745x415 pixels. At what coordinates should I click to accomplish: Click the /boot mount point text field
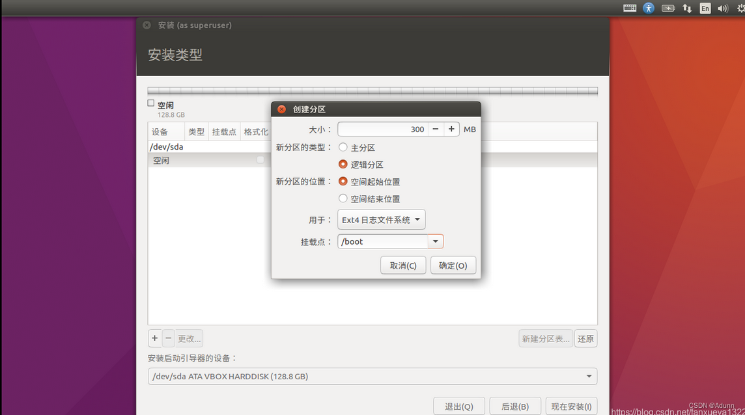tap(383, 241)
